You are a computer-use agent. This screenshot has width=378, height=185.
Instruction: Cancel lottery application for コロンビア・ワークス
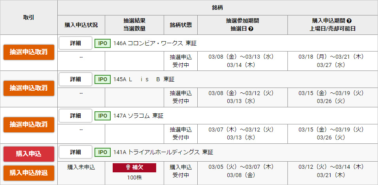28,52
